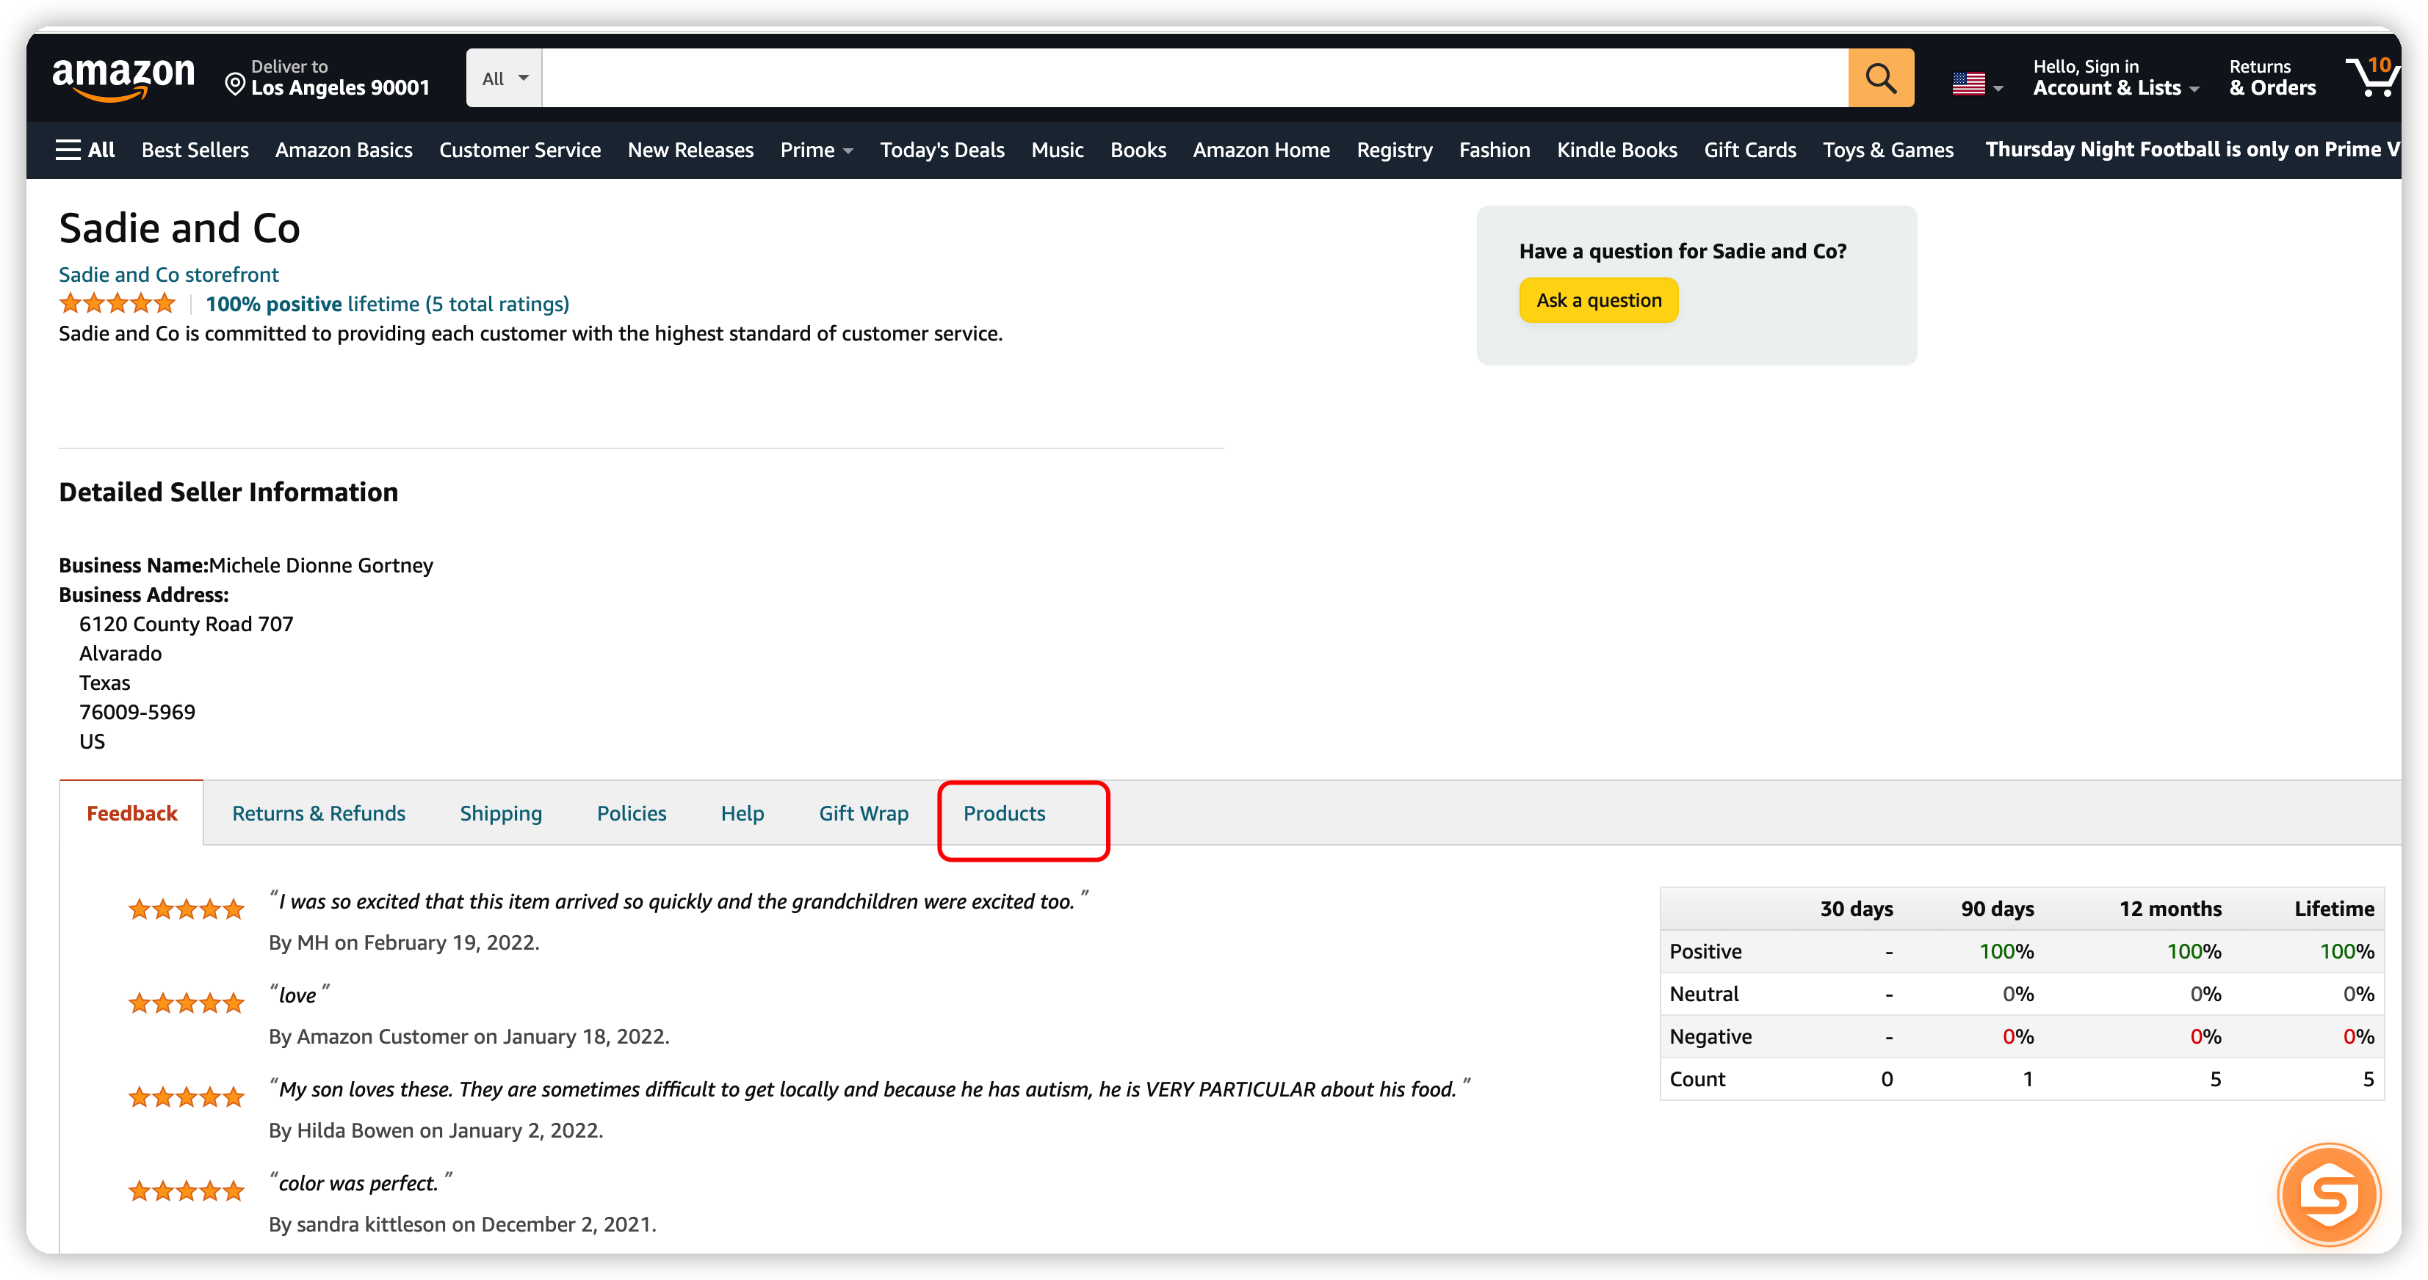2428x1280 pixels.
Task: Click the Gift Wrap tab
Action: (x=862, y=813)
